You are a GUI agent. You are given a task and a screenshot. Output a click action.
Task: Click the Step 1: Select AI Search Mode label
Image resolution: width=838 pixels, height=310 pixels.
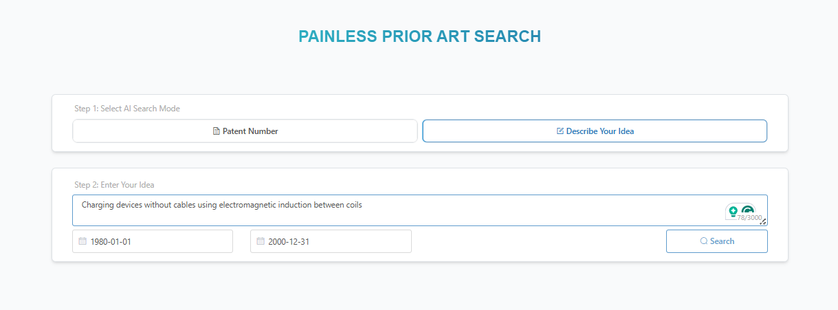127,109
